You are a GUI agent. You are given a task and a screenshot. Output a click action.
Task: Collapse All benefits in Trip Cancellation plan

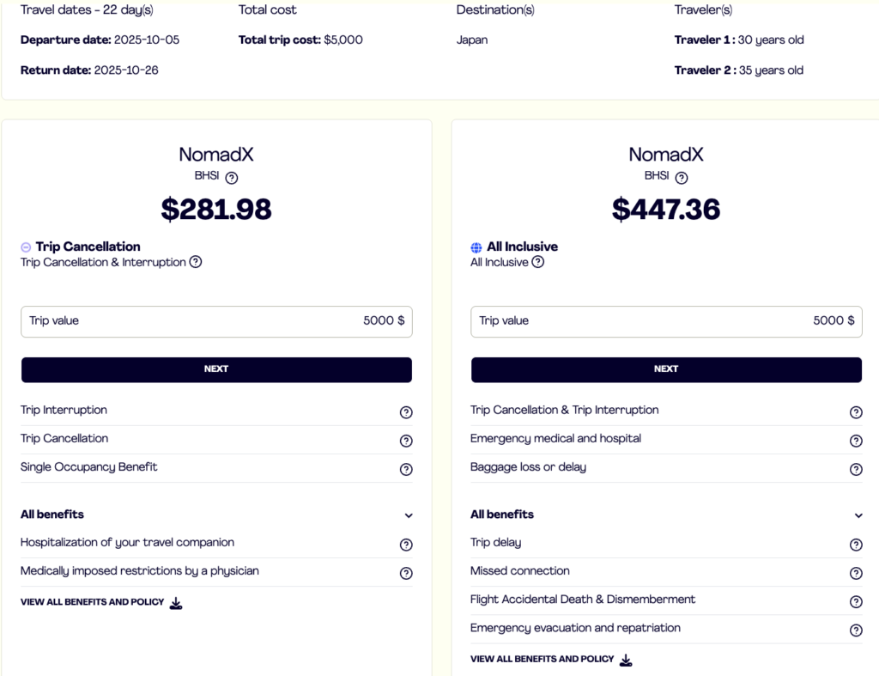[409, 515]
